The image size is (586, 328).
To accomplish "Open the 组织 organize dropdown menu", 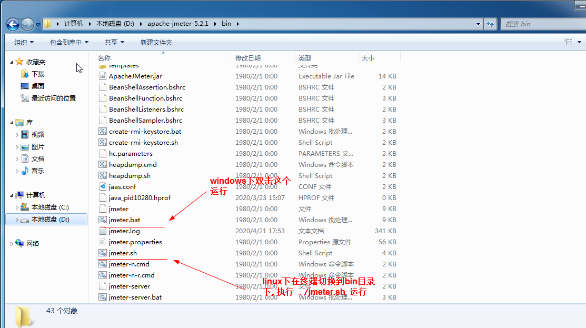I will pos(24,42).
